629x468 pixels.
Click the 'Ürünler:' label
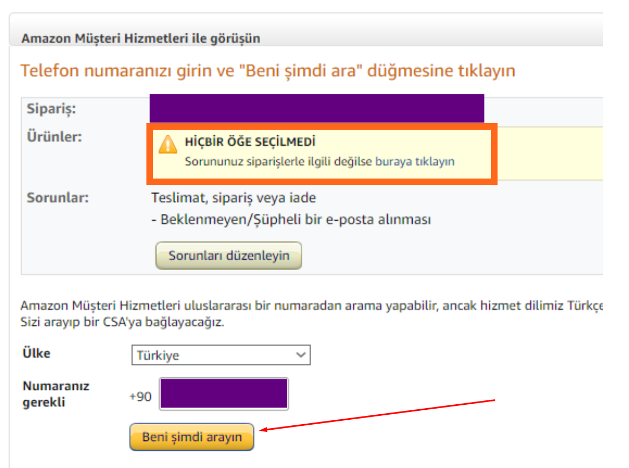[54, 137]
